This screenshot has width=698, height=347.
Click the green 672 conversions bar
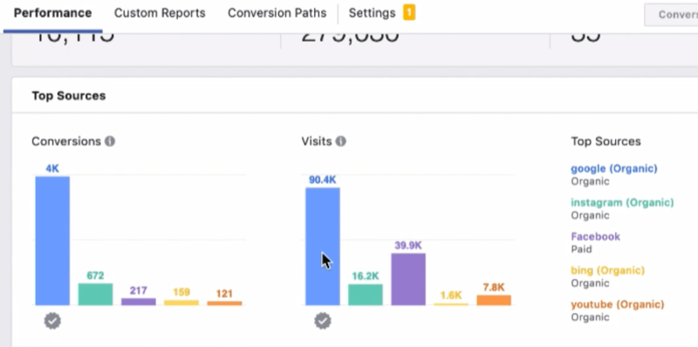coord(95,294)
